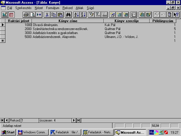
Task: Go to the first record navigation button
Action: [2, 120]
